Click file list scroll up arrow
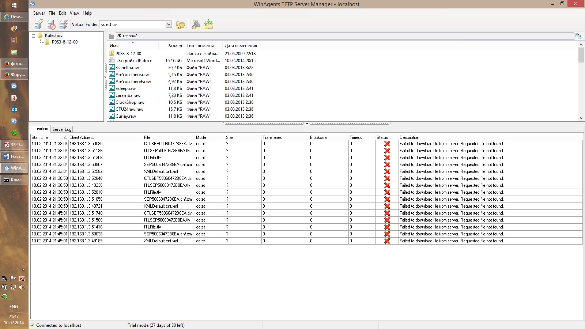 tap(581, 45)
